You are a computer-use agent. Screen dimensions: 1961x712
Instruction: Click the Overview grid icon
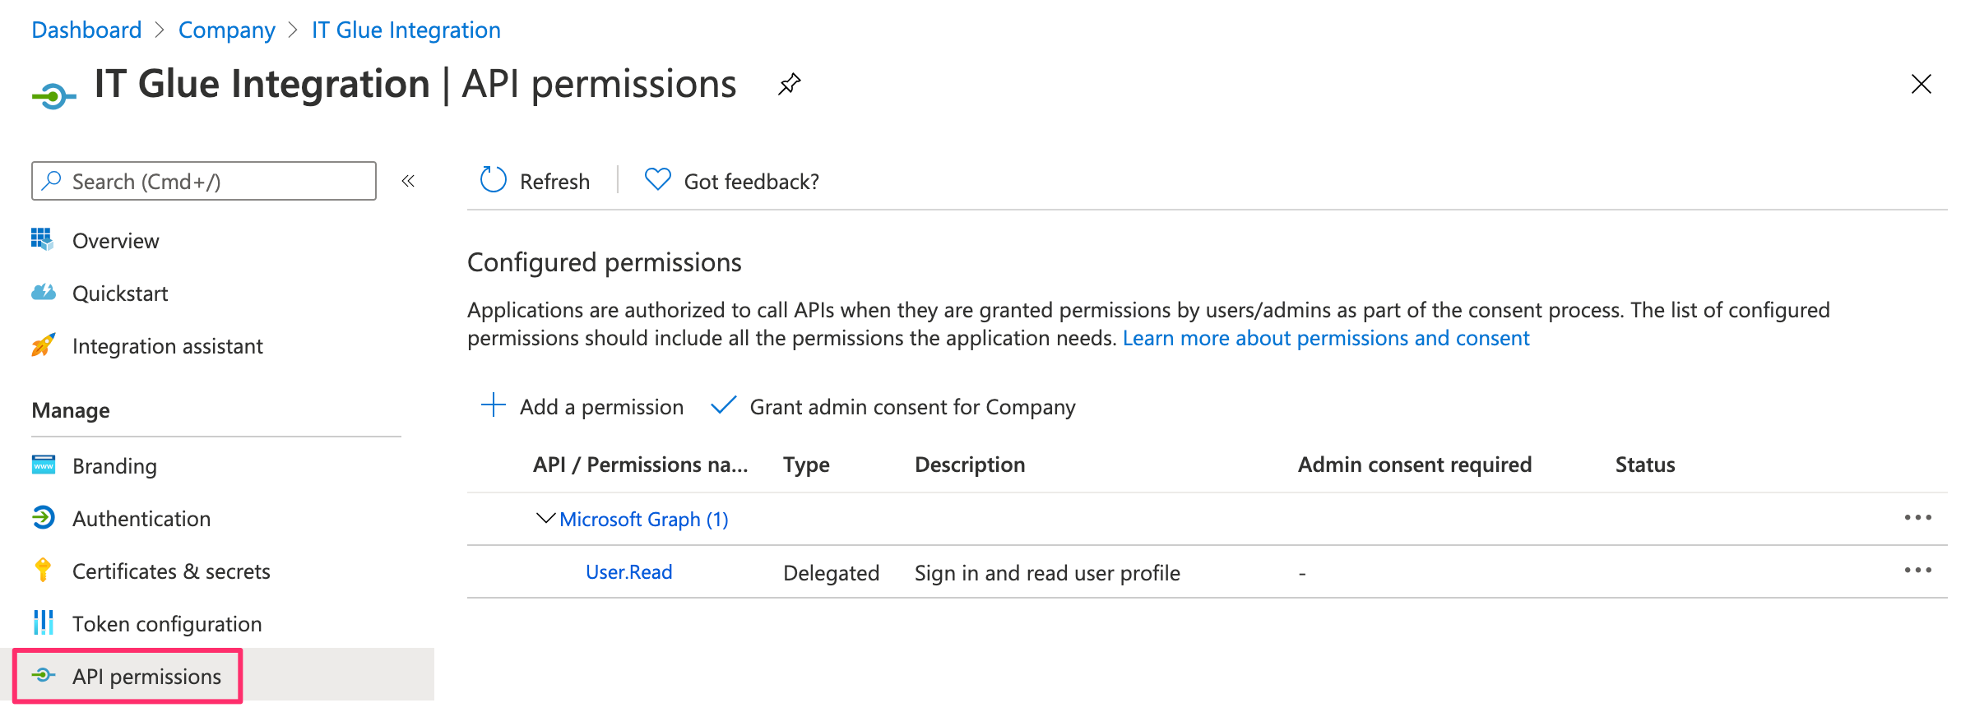pyautogui.click(x=42, y=239)
